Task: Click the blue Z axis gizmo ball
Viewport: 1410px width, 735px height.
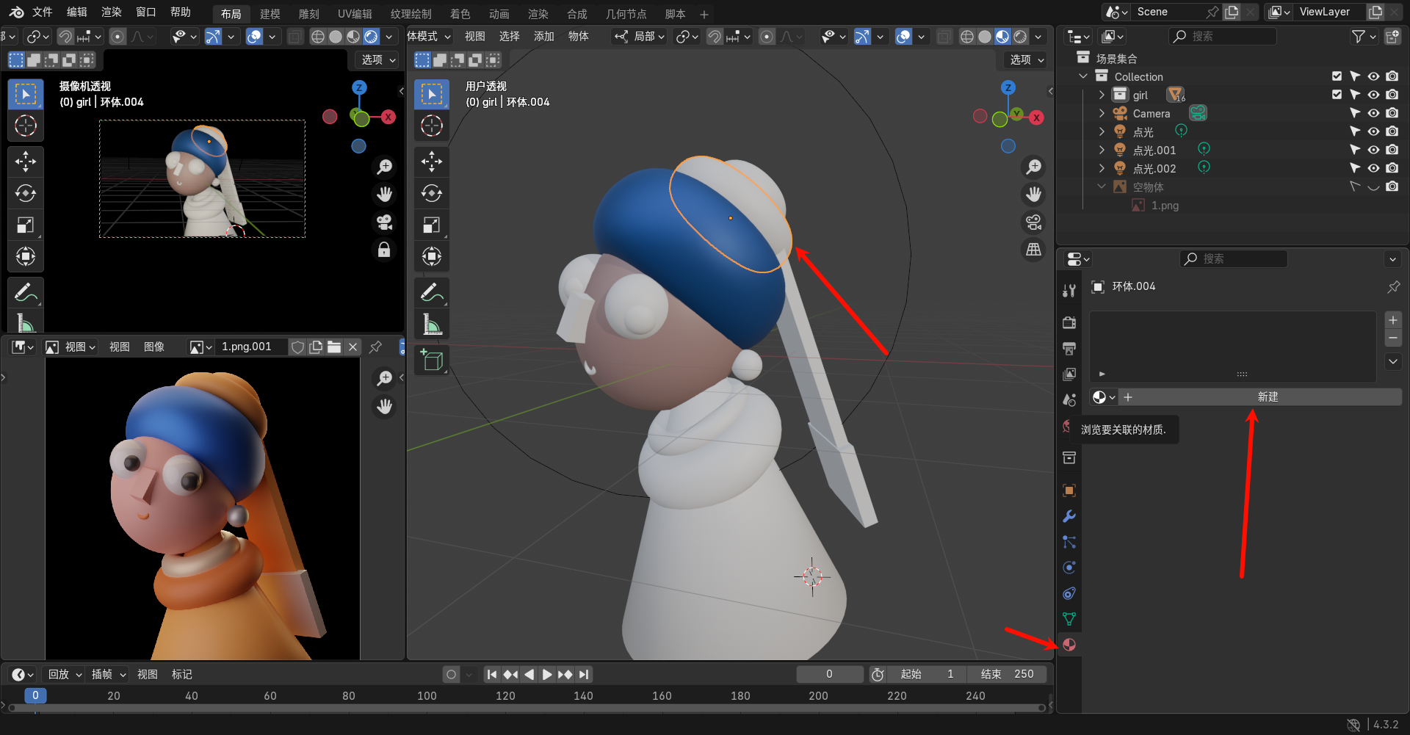Action: coord(1008,87)
